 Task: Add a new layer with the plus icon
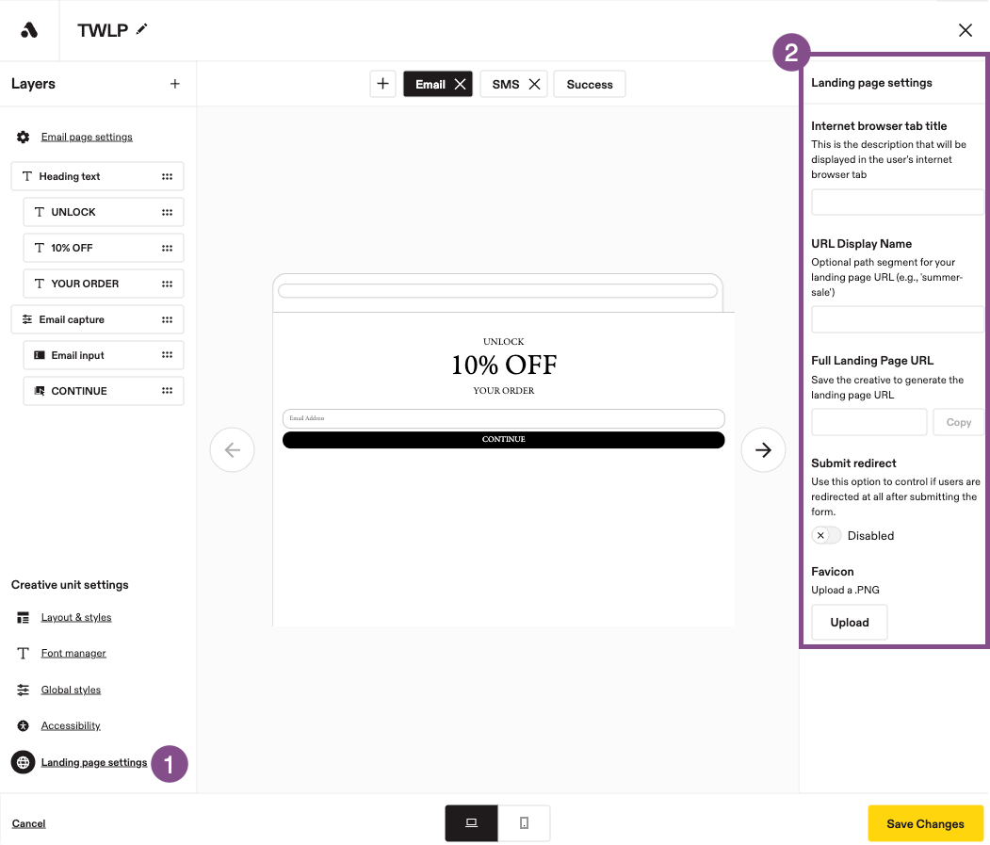tap(175, 84)
